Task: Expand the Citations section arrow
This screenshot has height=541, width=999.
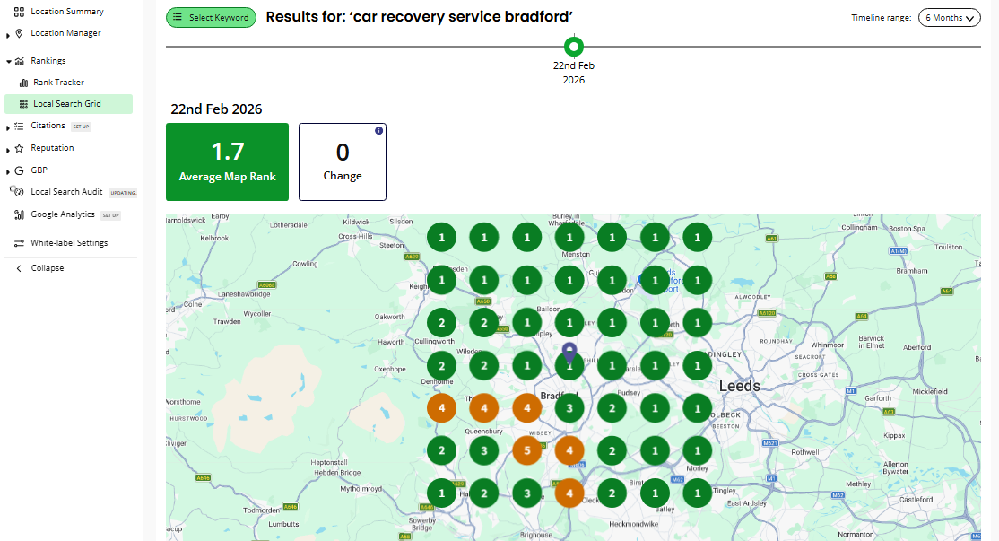Action: click(x=8, y=127)
